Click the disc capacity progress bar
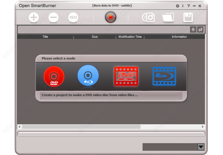This screenshot has height=155, width=223. [111, 134]
